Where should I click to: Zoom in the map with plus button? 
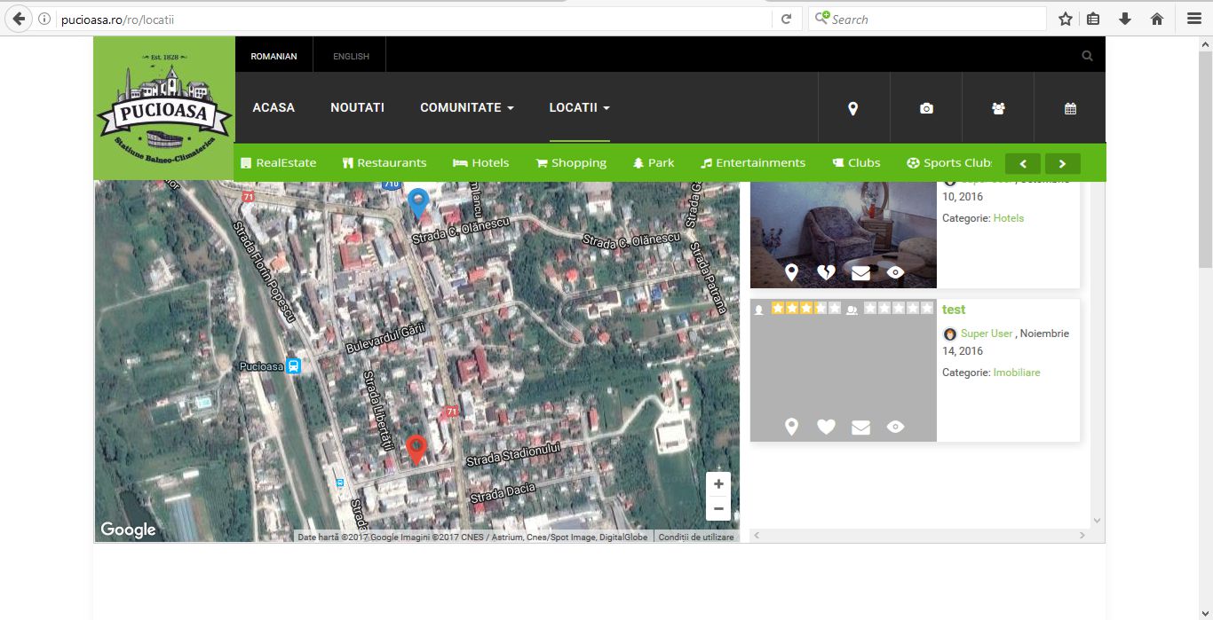point(717,484)
